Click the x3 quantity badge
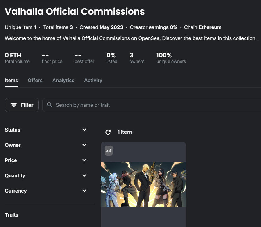 (x=109, y=150)
